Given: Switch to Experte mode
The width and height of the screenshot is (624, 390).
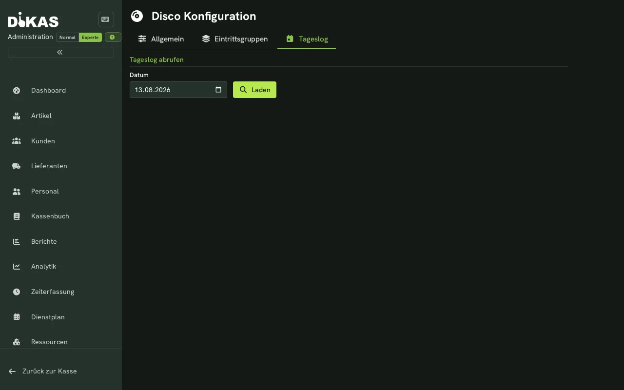Looking at the screenshot, I should pos(90,38).
